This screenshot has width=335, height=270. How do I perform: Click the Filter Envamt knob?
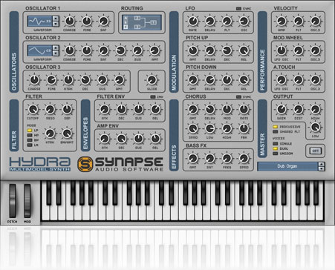point(67,134)
